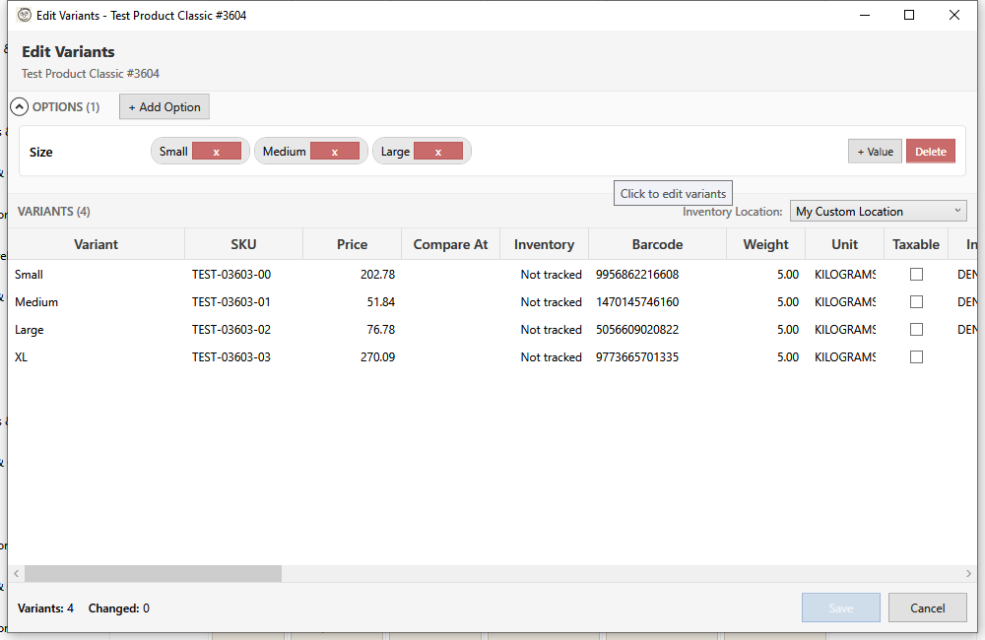
Task: Remove the Medium size value via its x icon
Action: [335, 151]
